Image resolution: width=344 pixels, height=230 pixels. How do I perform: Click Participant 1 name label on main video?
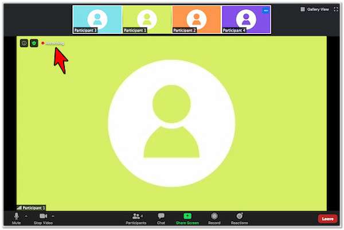[31, 208]
